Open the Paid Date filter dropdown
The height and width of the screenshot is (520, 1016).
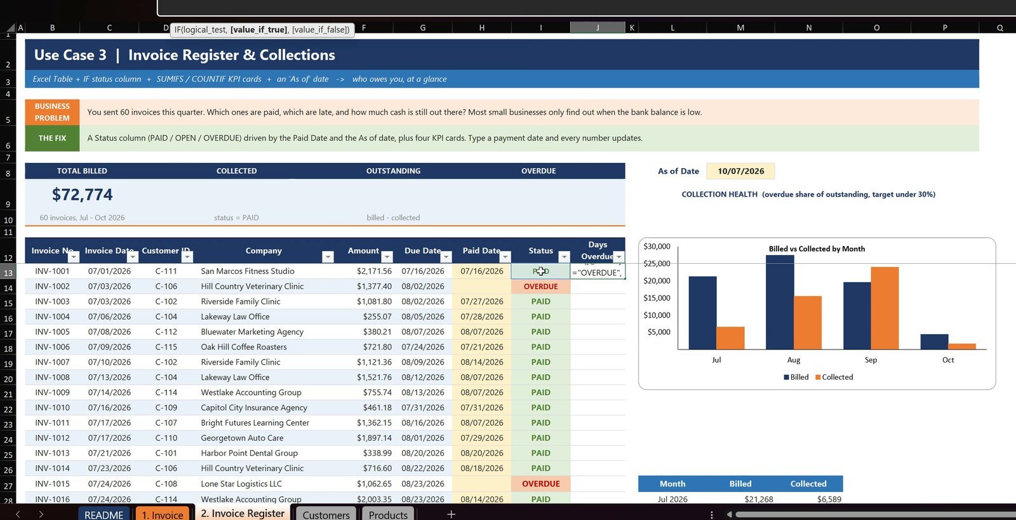[505, 257]
